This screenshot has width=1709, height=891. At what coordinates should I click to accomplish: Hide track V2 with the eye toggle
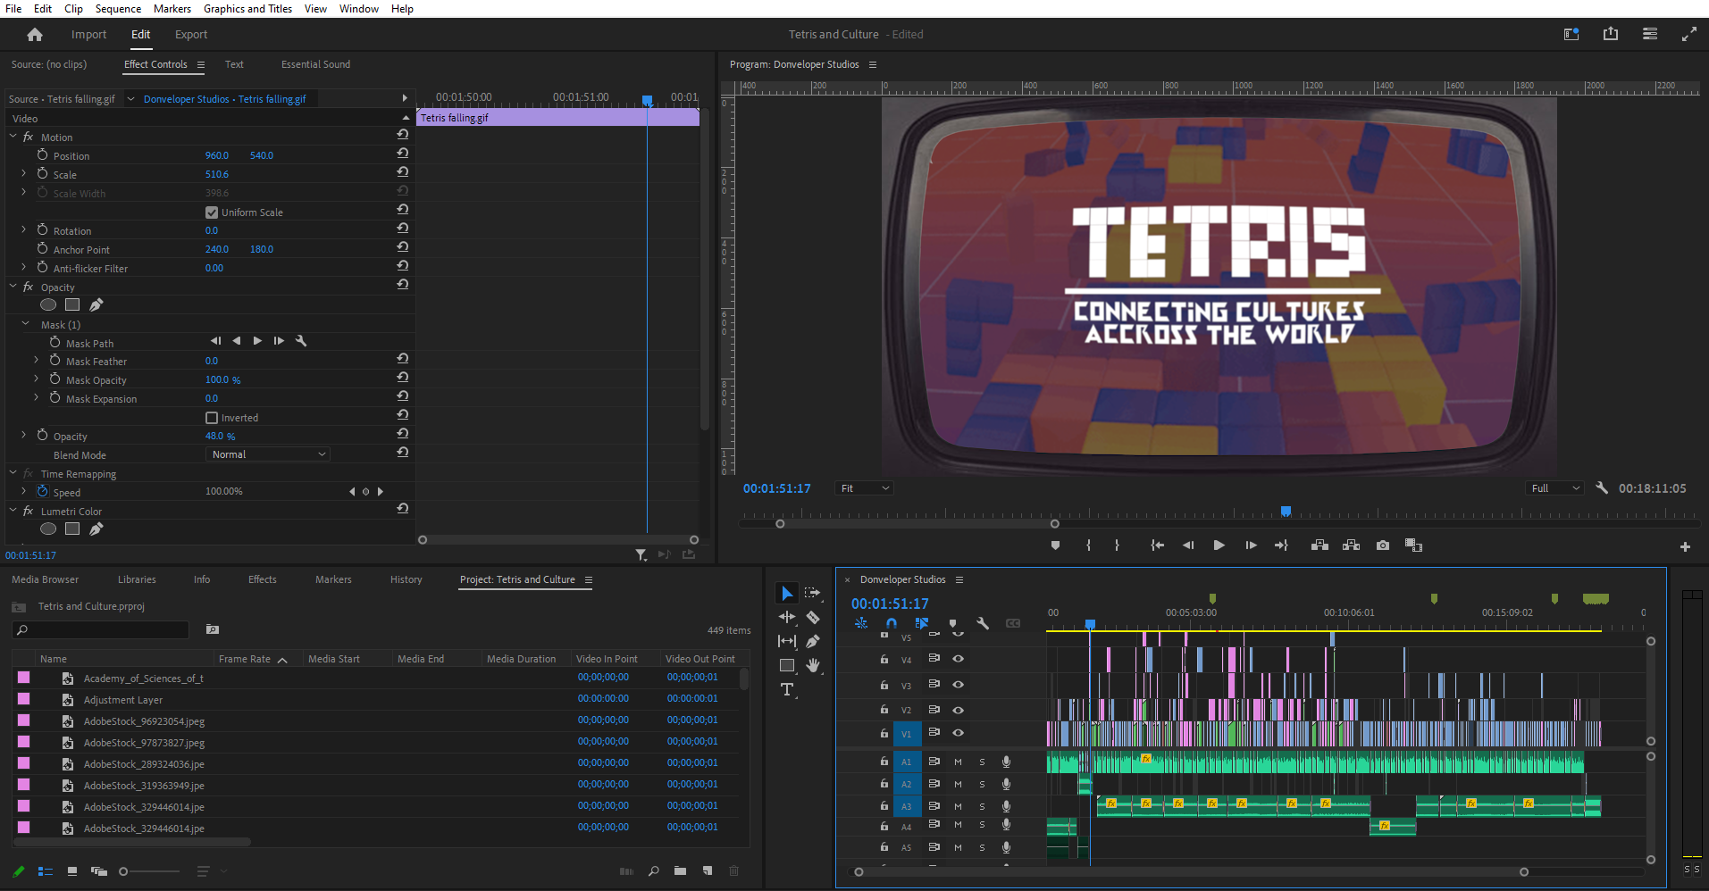coord(958,711)
